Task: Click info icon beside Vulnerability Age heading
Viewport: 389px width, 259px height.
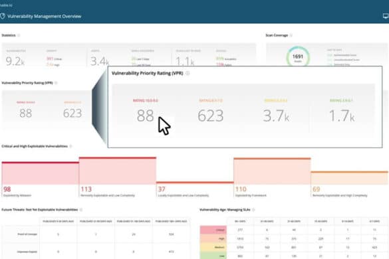Action: coord(253,210)
